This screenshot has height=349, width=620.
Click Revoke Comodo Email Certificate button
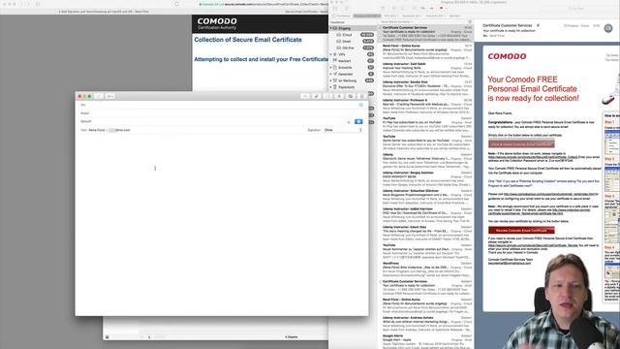521,231
